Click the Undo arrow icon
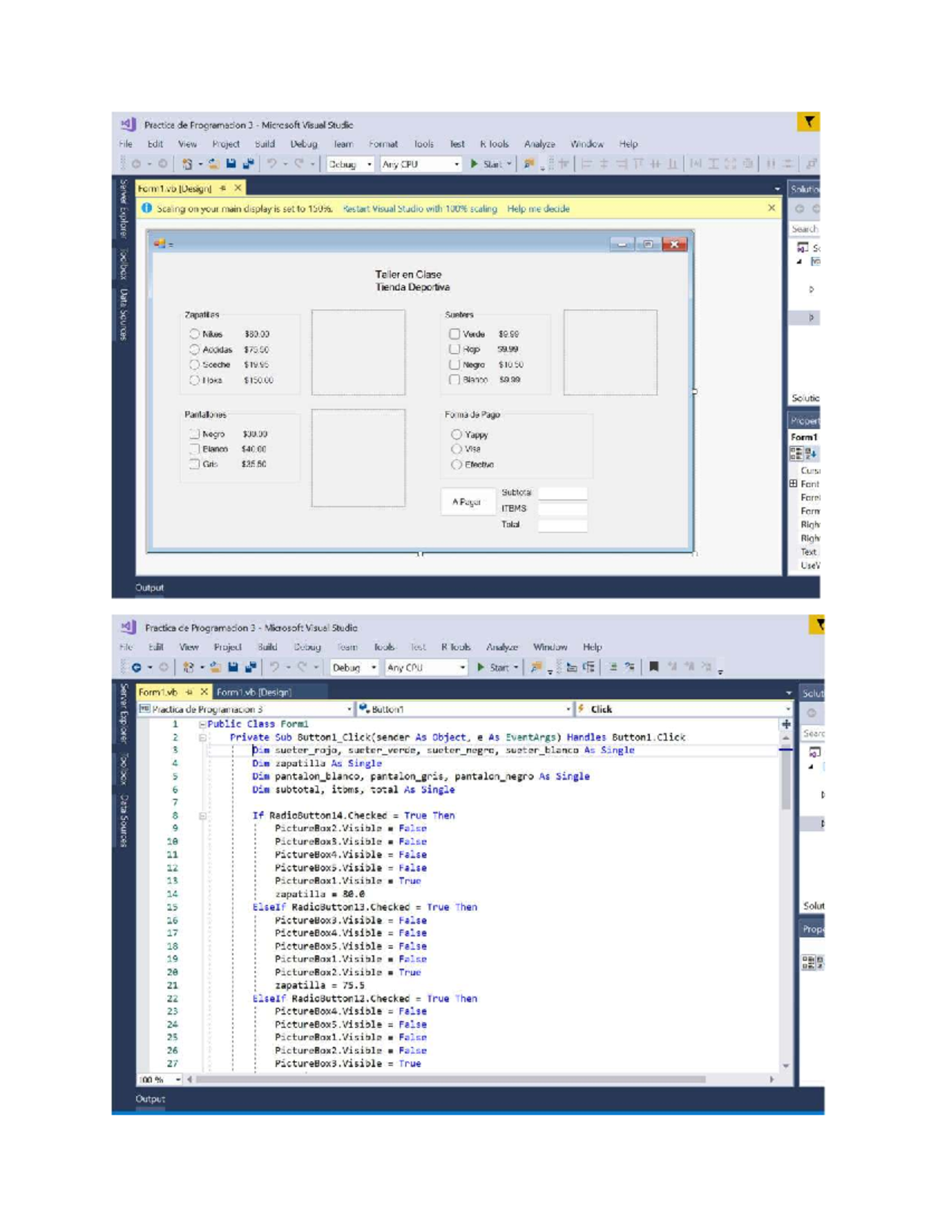This screenshot has width=949, height=1229. 270,164
